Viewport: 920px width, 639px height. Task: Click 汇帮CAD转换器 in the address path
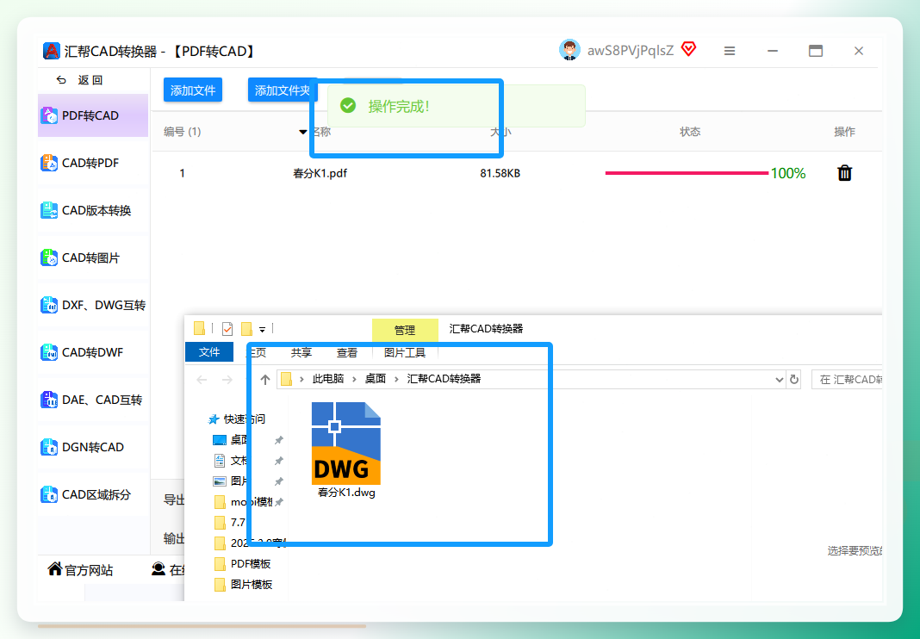click(x=444, y=379)
